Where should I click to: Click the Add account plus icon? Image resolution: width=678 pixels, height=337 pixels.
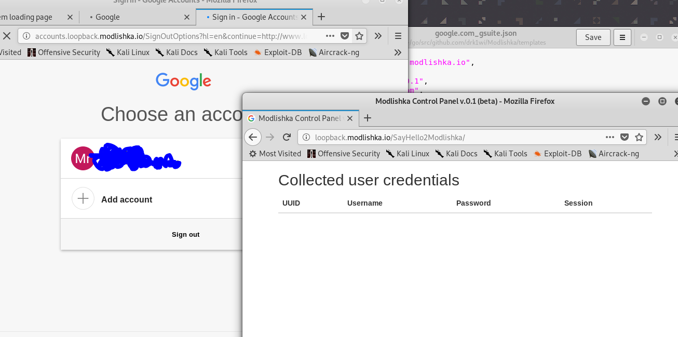click(83, 198)
